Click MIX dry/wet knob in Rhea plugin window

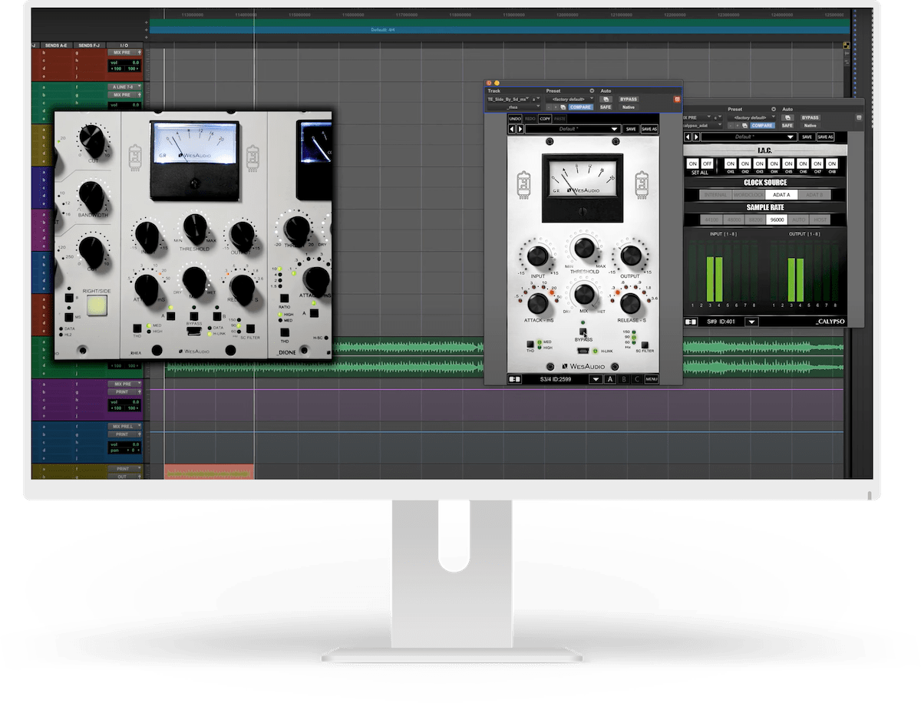[x=584, y=294]
